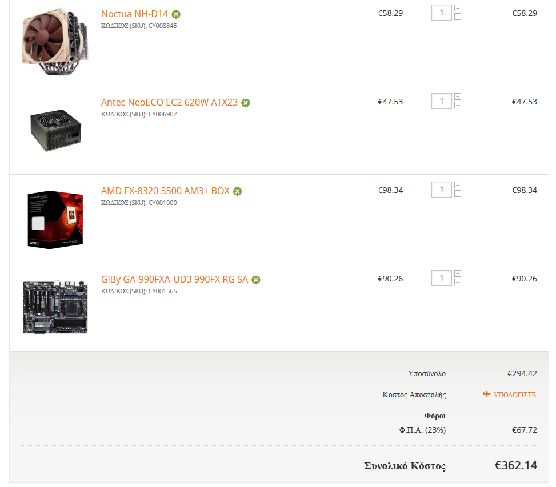Increase Antec NeoECO quantity with plus
Image resolution: width=556 pixels, height=487 pixels.
458,96
